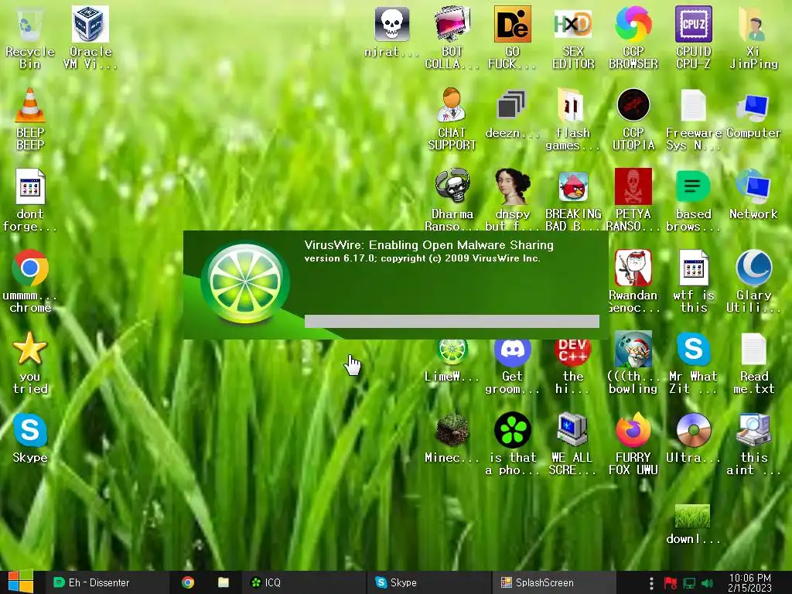Open the Windows Start button
The height and width of the screenshot is (594, 792).
[21, 582]
